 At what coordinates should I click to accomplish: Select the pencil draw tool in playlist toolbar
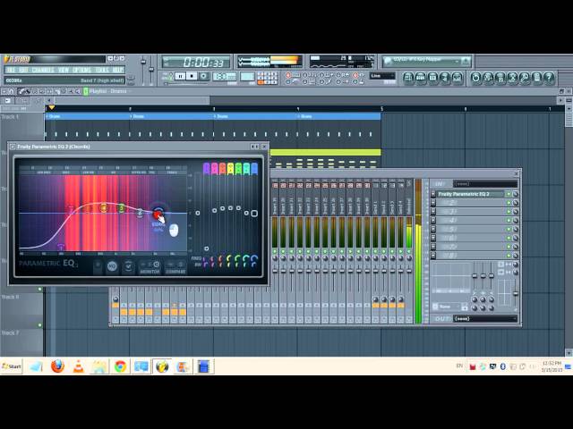(21, 91)
